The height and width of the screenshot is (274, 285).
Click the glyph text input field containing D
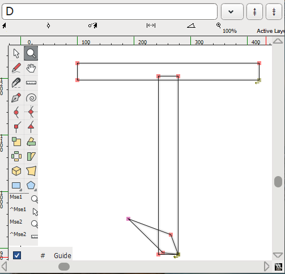tap(109, 11)
